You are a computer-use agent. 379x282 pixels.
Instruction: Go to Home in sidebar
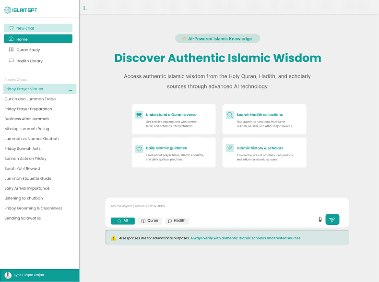click(x=38, y=39)
